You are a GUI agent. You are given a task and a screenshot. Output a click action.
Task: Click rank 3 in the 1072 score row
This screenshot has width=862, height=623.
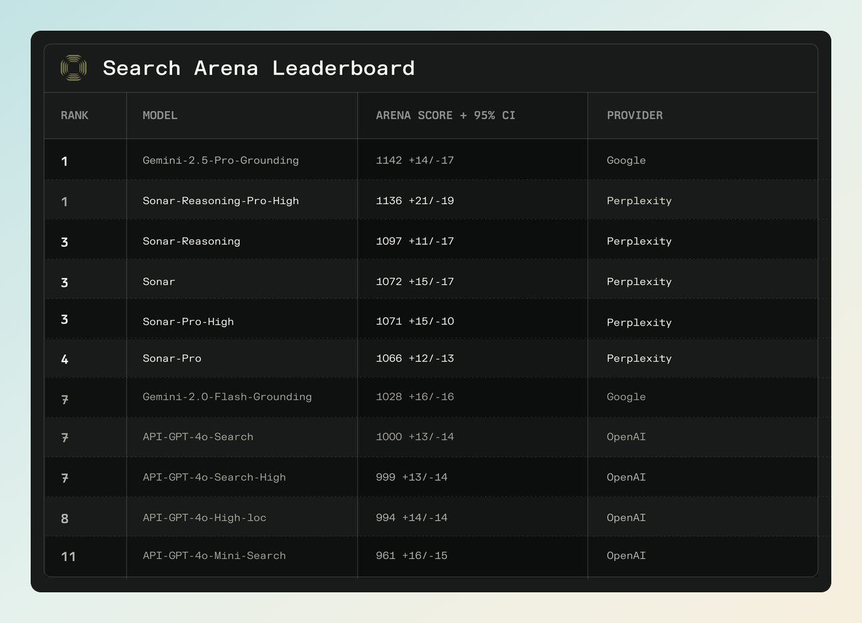(64, 283)
